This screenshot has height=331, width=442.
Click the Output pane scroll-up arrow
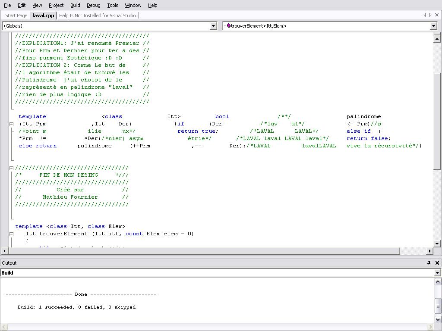(438, 282)
